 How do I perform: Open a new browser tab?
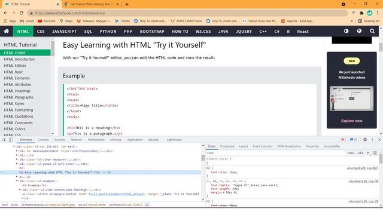click(x=127, y=4)
